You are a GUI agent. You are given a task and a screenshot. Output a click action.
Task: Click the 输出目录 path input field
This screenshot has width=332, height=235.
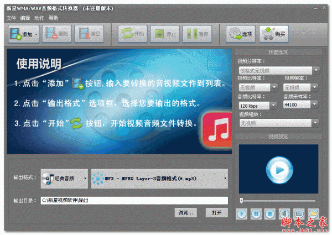click(134, 200)
